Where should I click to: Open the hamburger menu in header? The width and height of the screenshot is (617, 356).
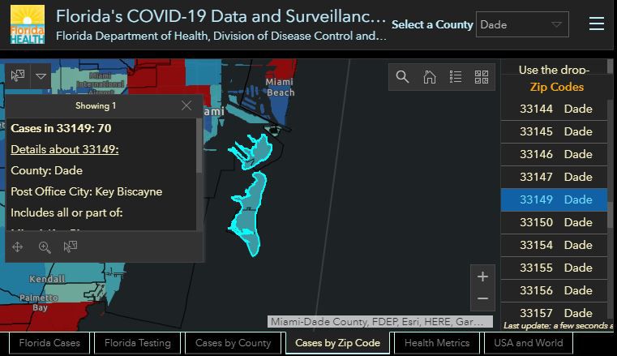coord(597,24)
